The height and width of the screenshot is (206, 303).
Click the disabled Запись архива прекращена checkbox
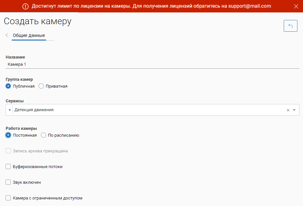tap(8, 151)
